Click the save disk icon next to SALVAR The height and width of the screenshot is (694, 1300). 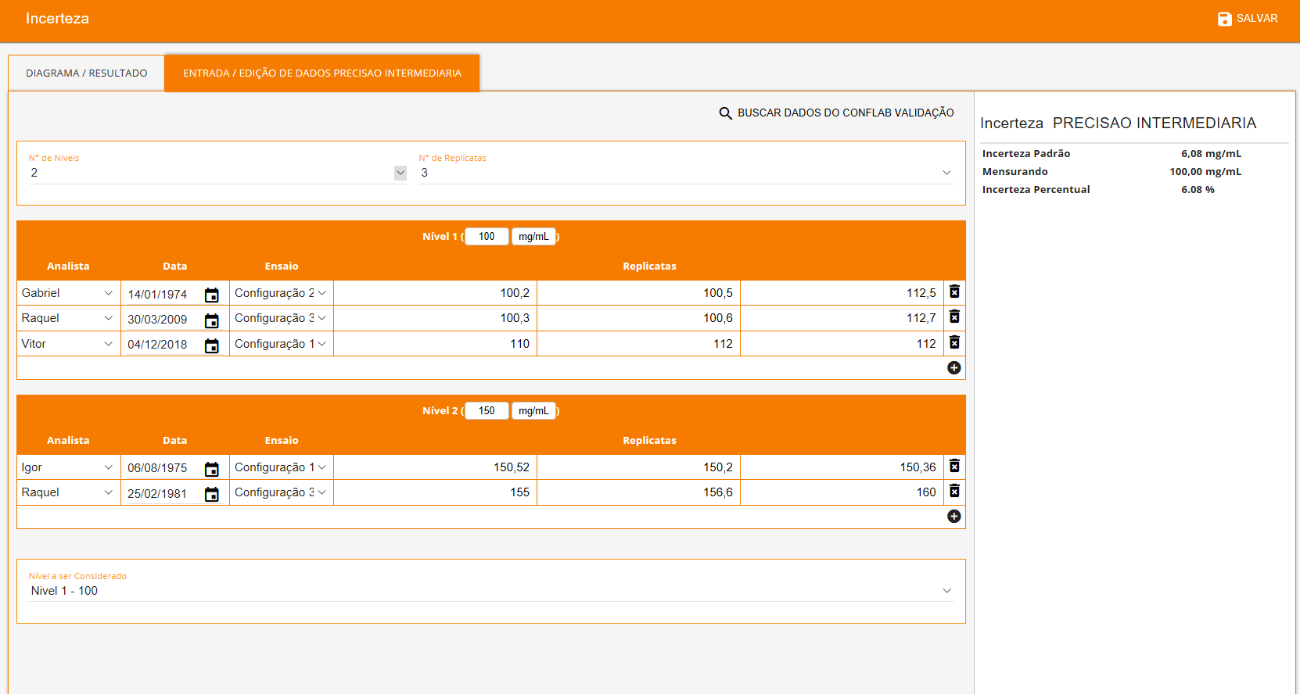coord(1224,19)
